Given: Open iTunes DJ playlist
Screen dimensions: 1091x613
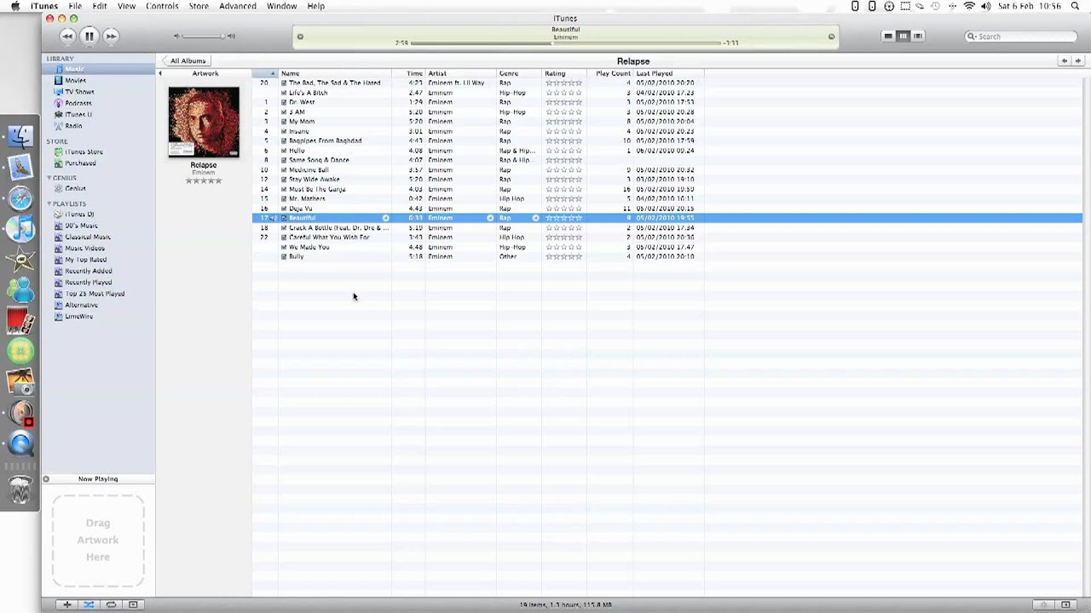Looking at the screenshot, I should click(x=79, y=215).
